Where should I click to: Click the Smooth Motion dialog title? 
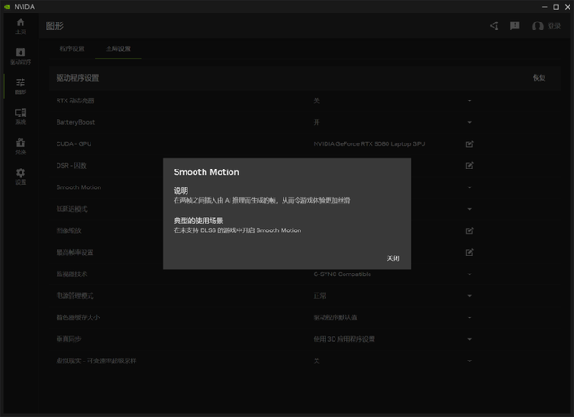tap(206, 172)
